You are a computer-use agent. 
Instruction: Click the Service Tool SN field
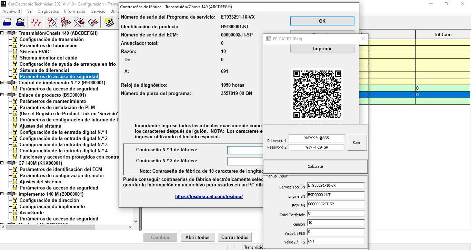336,186
